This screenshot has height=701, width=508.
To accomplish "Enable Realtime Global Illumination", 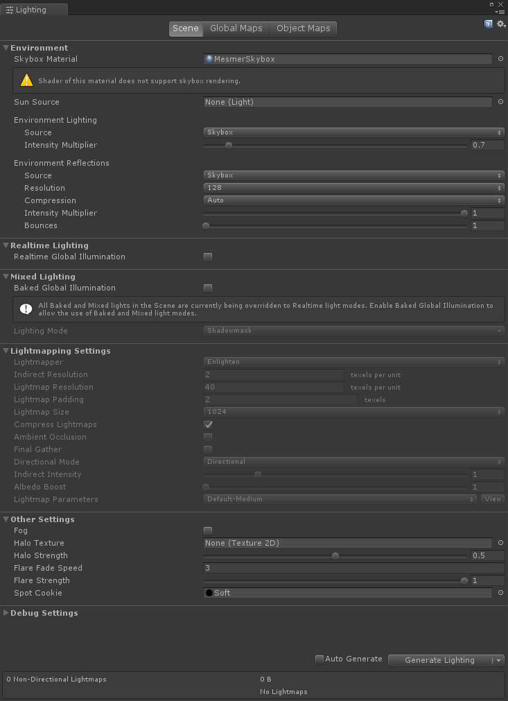I will click(x=207, y=257).
